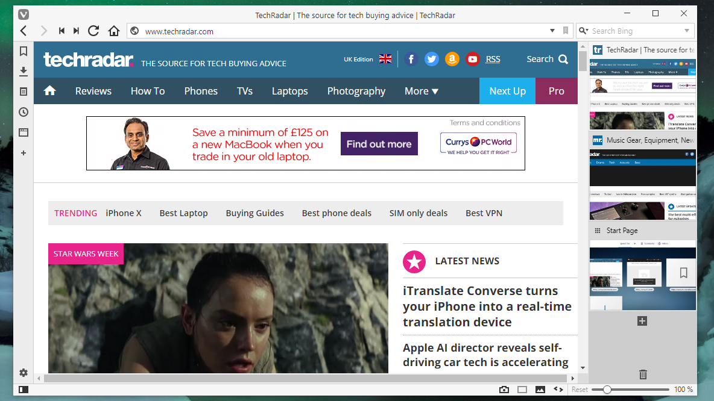Reset the page zoom level
The image size is (714, 401).
tap(580, 390)
